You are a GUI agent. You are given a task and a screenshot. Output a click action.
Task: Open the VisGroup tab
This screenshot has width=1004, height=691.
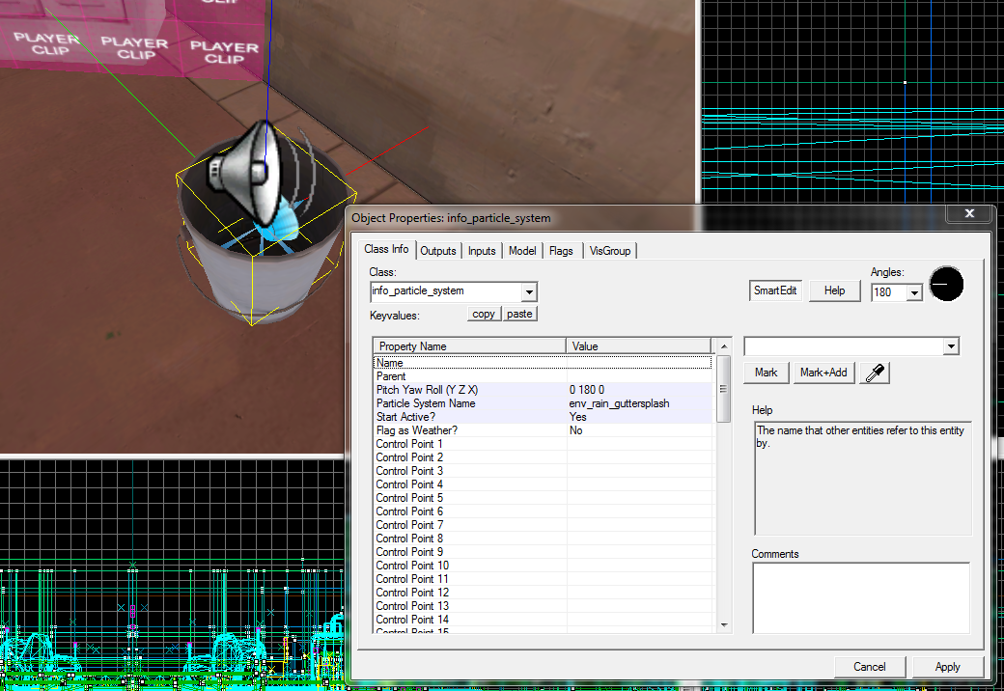[610, 251]
